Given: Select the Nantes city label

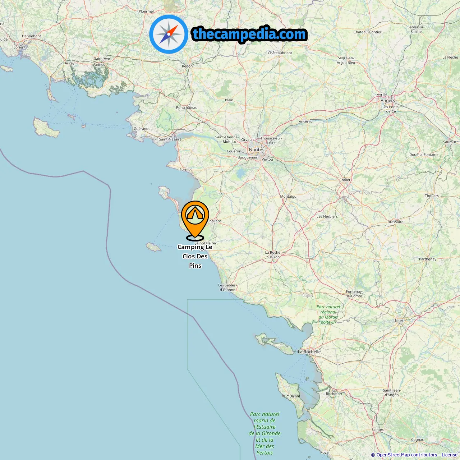Looking at the screenshot, I should coord(257,149).
